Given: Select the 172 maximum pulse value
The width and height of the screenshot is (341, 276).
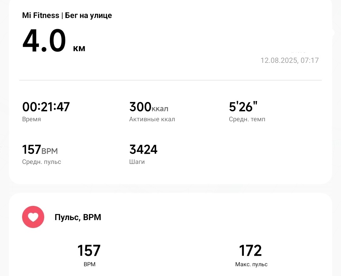Looking at the screenshot, I should [250, 250].
